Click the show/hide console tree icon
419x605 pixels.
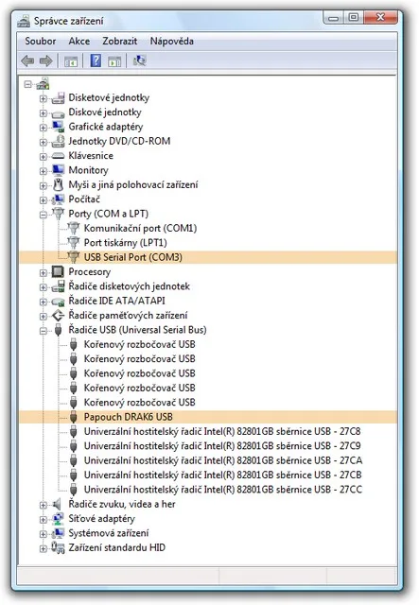71,61
